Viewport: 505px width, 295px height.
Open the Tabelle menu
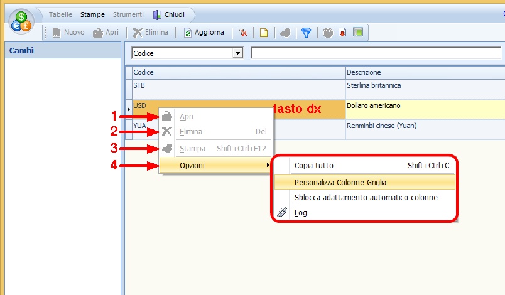[60, 14]
